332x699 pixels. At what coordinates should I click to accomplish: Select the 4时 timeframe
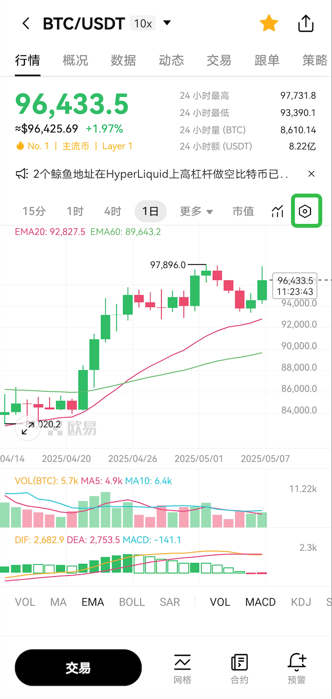112,211
